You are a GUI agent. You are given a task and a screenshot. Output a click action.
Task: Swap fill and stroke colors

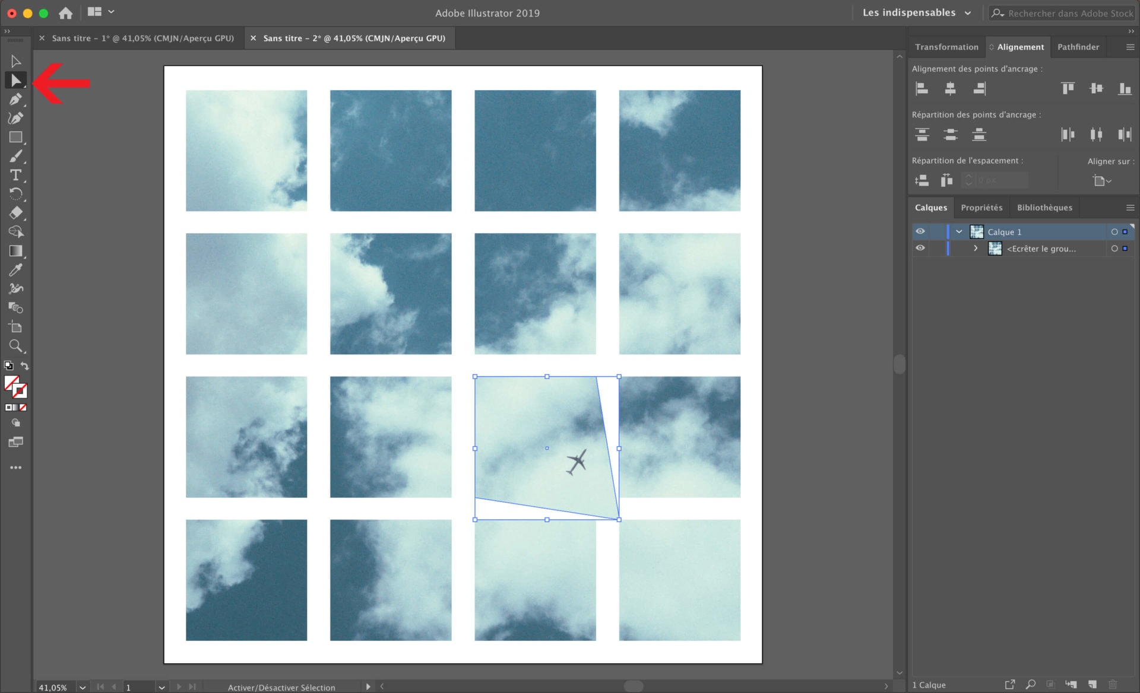tap(24, 366)
